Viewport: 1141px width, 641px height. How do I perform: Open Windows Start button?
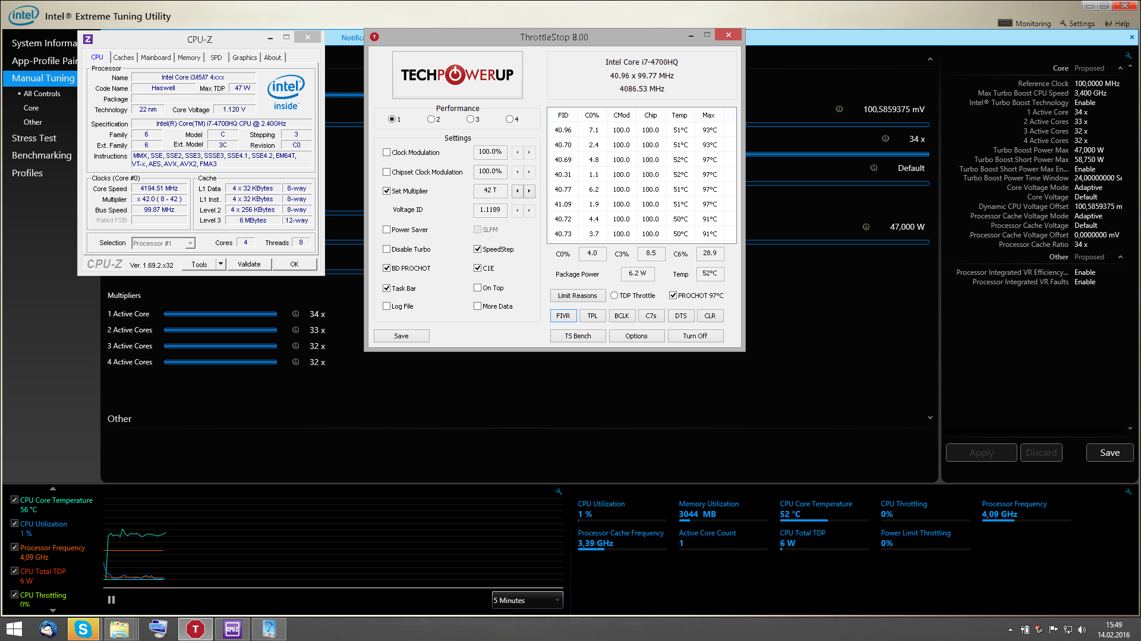[14, 629]
